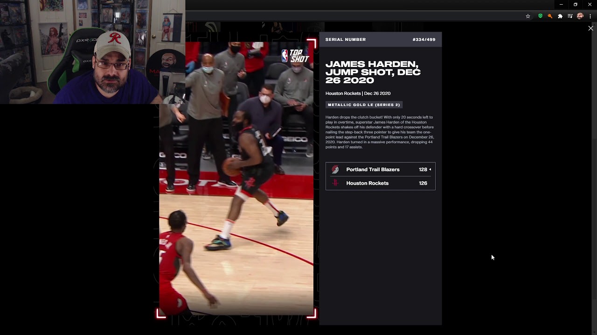
Task: Click the SERIAL NUMBER label
Action: click(x=346, y=40)
